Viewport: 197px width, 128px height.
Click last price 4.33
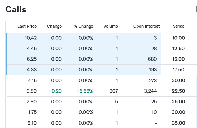(32, 69)
